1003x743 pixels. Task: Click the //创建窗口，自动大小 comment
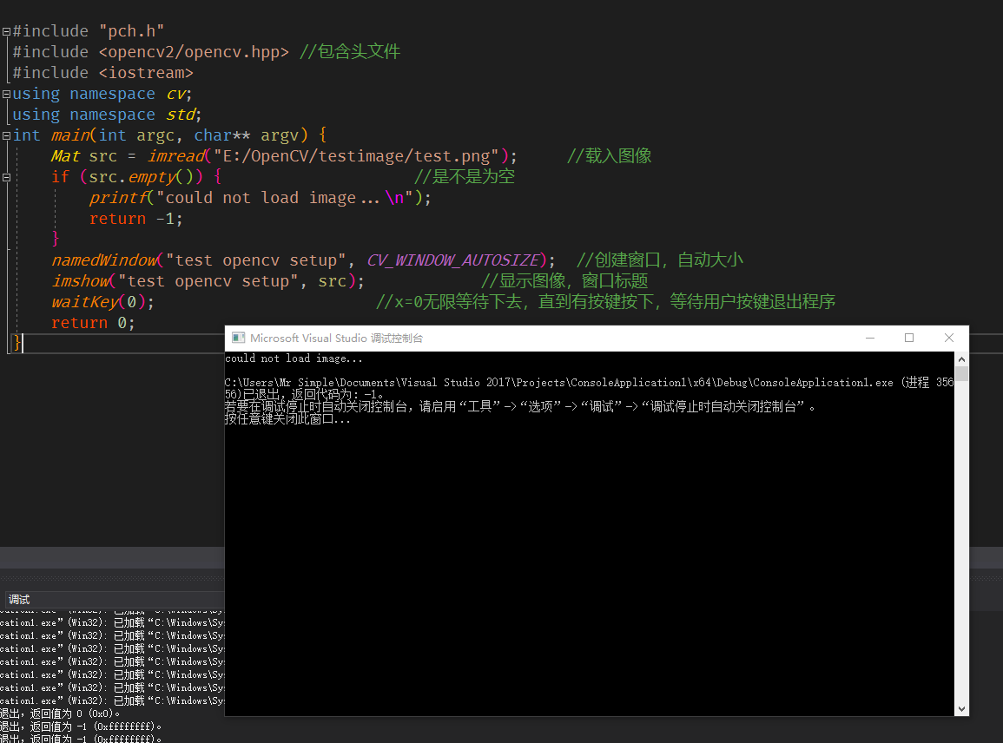[659, 260]
